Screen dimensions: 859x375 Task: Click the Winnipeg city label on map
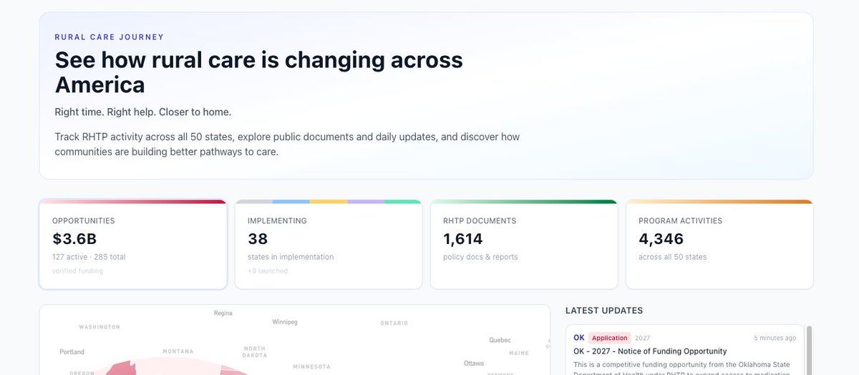[285, 322]
